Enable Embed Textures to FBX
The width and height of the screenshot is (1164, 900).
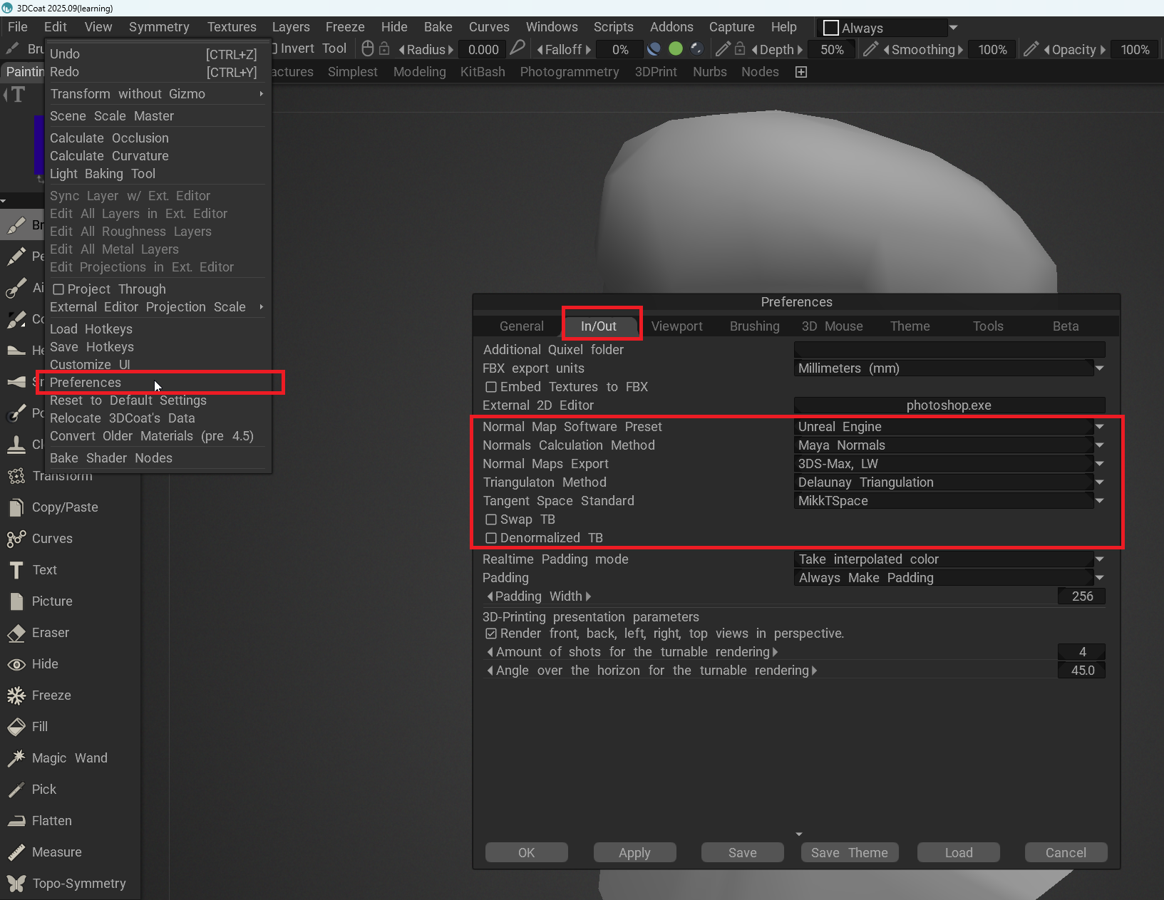click(491, 387)
